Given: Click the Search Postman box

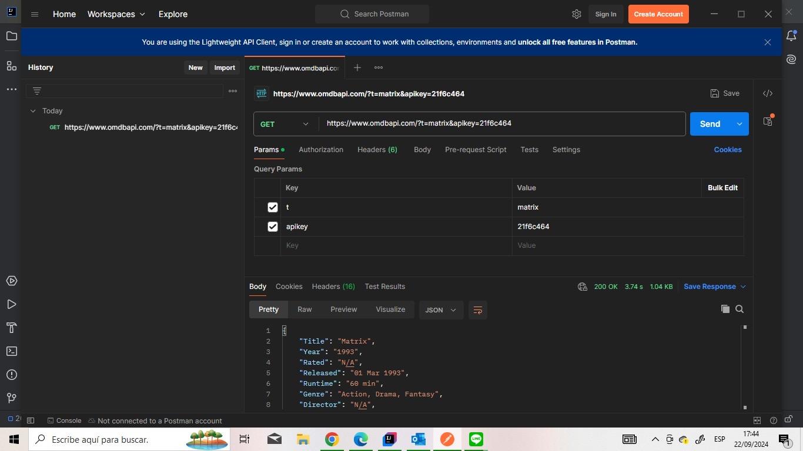Looking at the screenshot, I should click(x=372, y=14).
